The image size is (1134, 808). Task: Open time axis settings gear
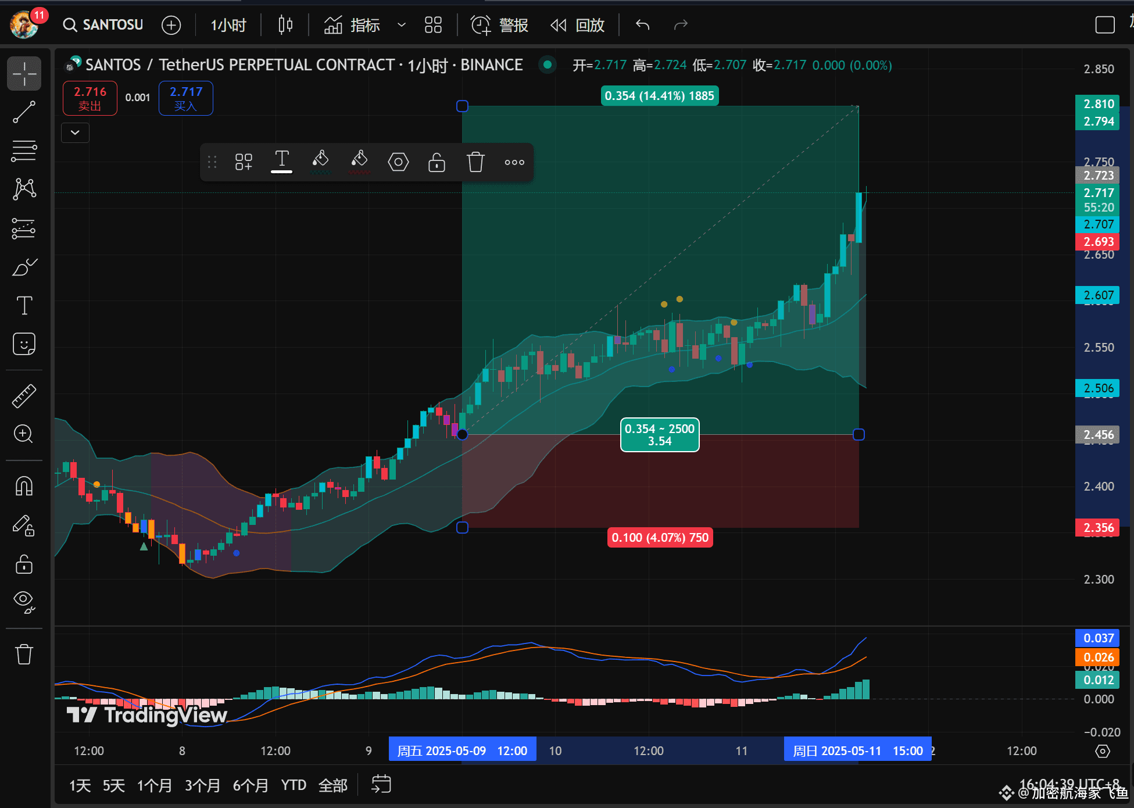(1102, 751)
